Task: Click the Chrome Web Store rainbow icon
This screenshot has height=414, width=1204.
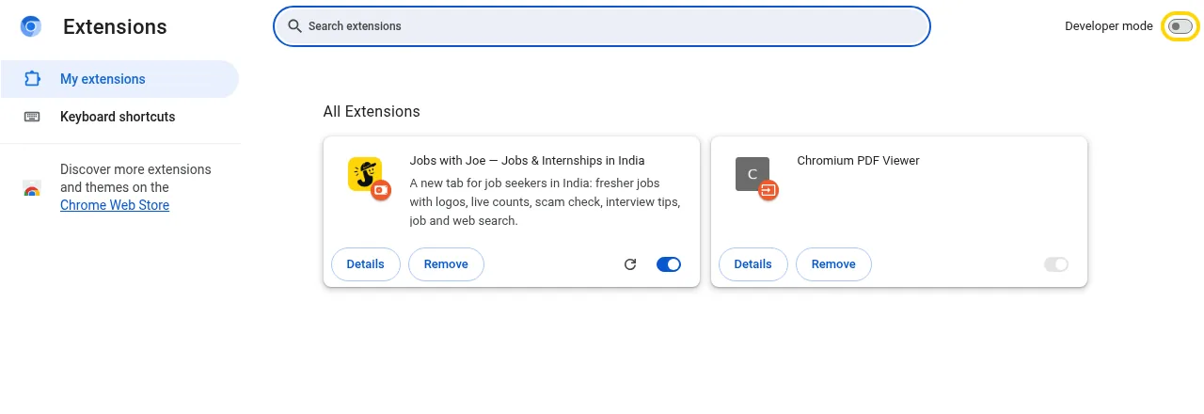Action: click(x=32, y=188)
